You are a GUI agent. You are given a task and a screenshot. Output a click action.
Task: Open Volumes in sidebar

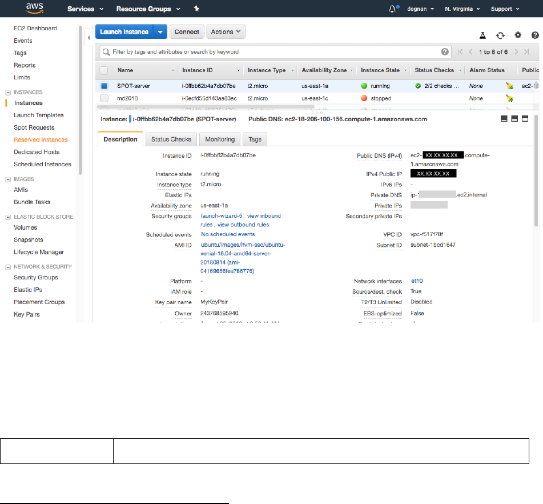(x=25, y=227)
